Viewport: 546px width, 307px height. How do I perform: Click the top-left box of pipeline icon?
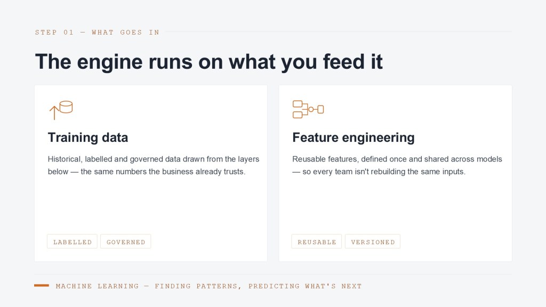(298, 104)
